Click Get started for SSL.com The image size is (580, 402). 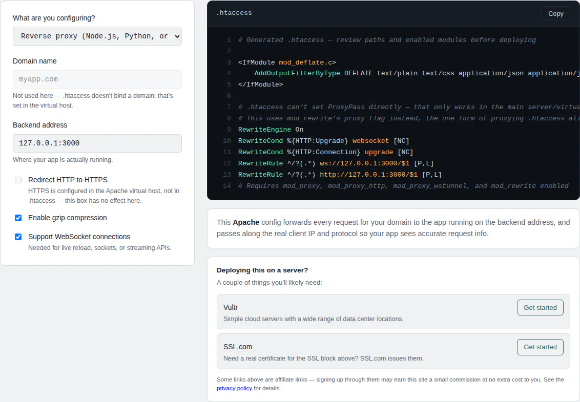[x=540, y=347]
